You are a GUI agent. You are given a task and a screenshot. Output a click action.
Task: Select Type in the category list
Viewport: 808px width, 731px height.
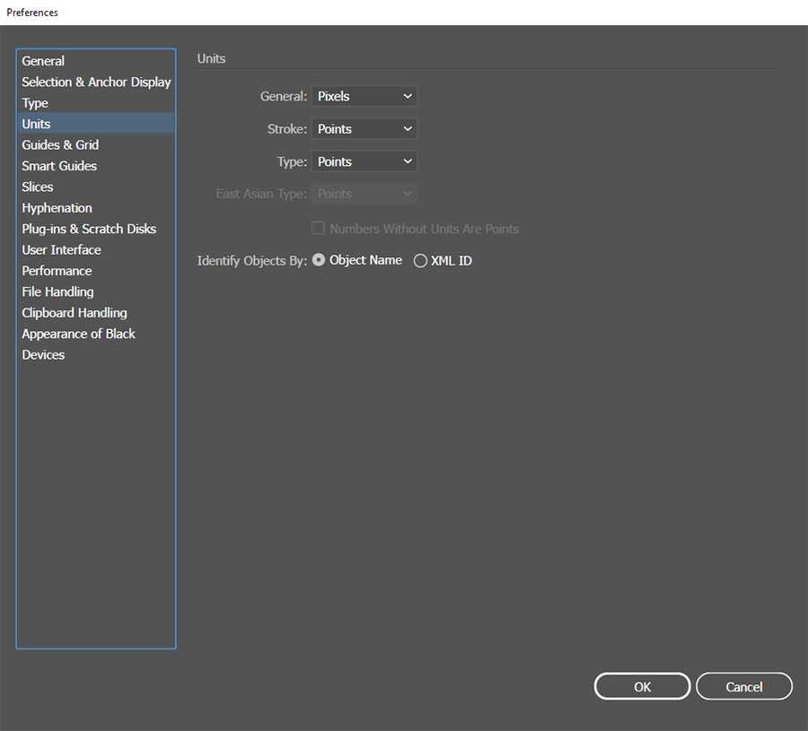[35, 103]
